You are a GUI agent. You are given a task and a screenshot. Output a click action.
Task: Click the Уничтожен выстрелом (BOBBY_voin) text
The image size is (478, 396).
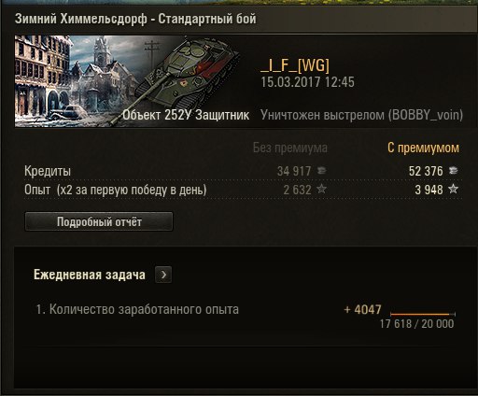click(361, 115)
